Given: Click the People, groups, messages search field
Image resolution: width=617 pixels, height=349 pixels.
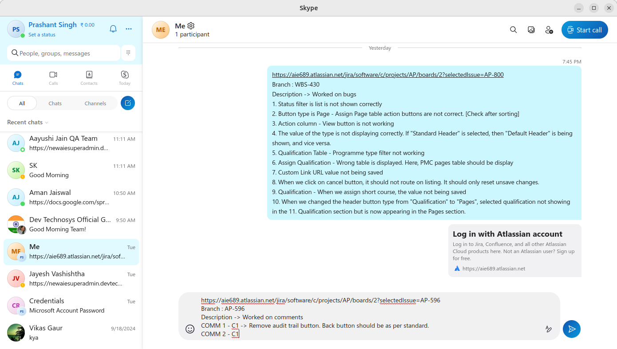Looking at the screenshot, I should tap(64, 53).
